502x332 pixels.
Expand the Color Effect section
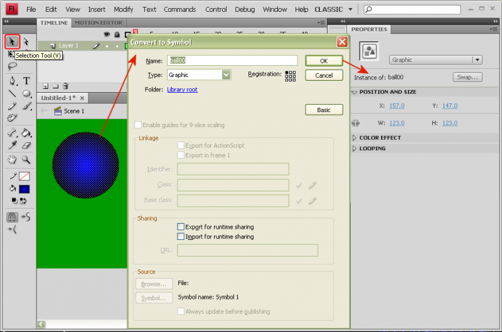(x=354, y=138)
